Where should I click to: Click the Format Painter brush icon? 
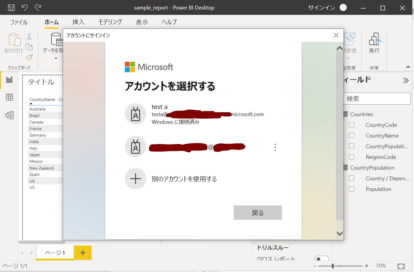point(29,57)
